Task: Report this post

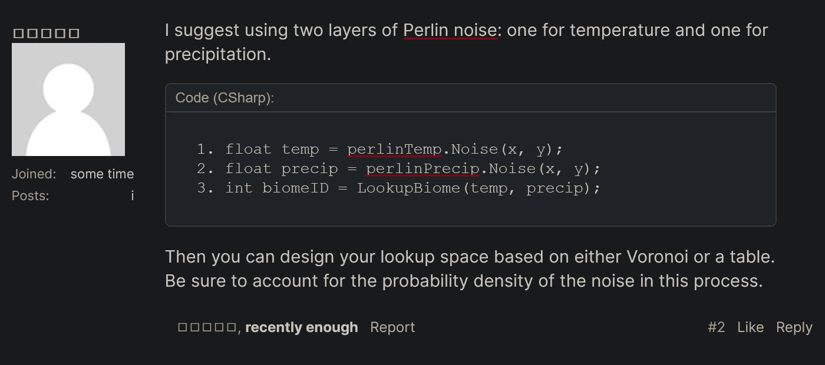Action: click(392, 327)
